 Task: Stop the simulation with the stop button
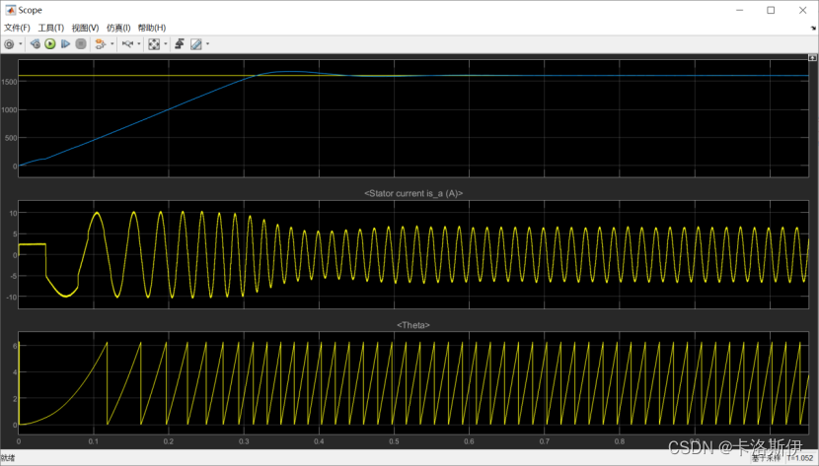[81, 44]
